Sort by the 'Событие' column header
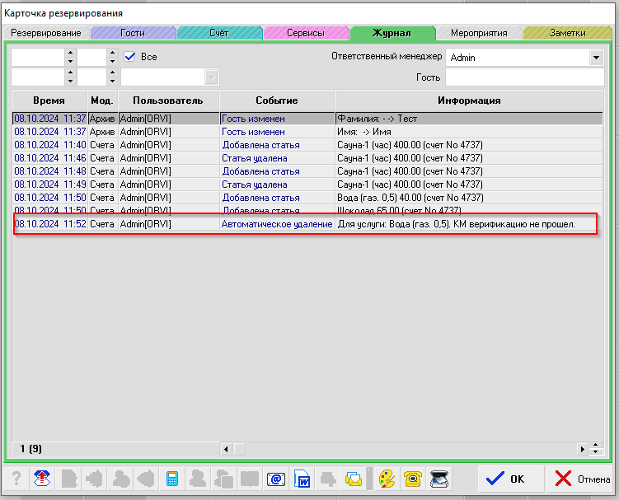This screenshot has width=619, height=500. pos(277,100)
